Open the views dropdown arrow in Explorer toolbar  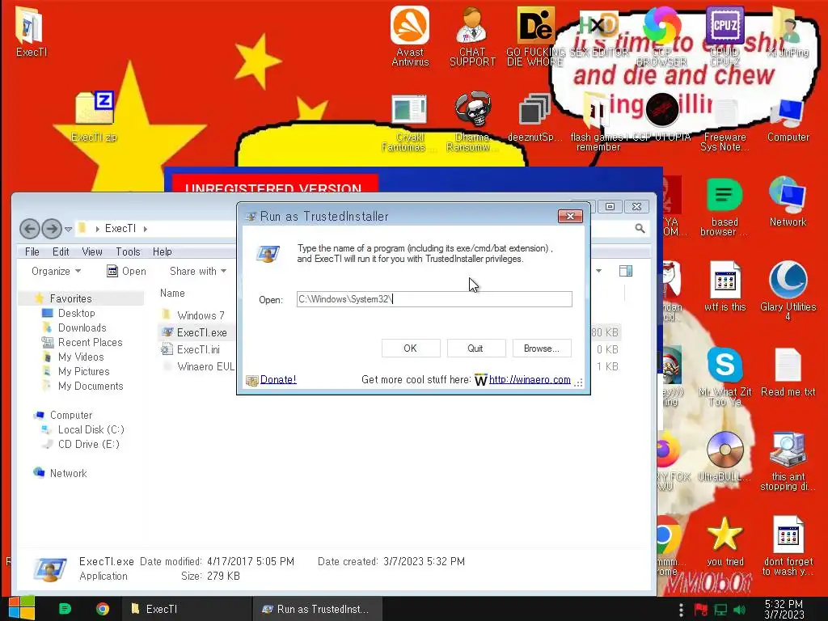[x=599, y=271]
